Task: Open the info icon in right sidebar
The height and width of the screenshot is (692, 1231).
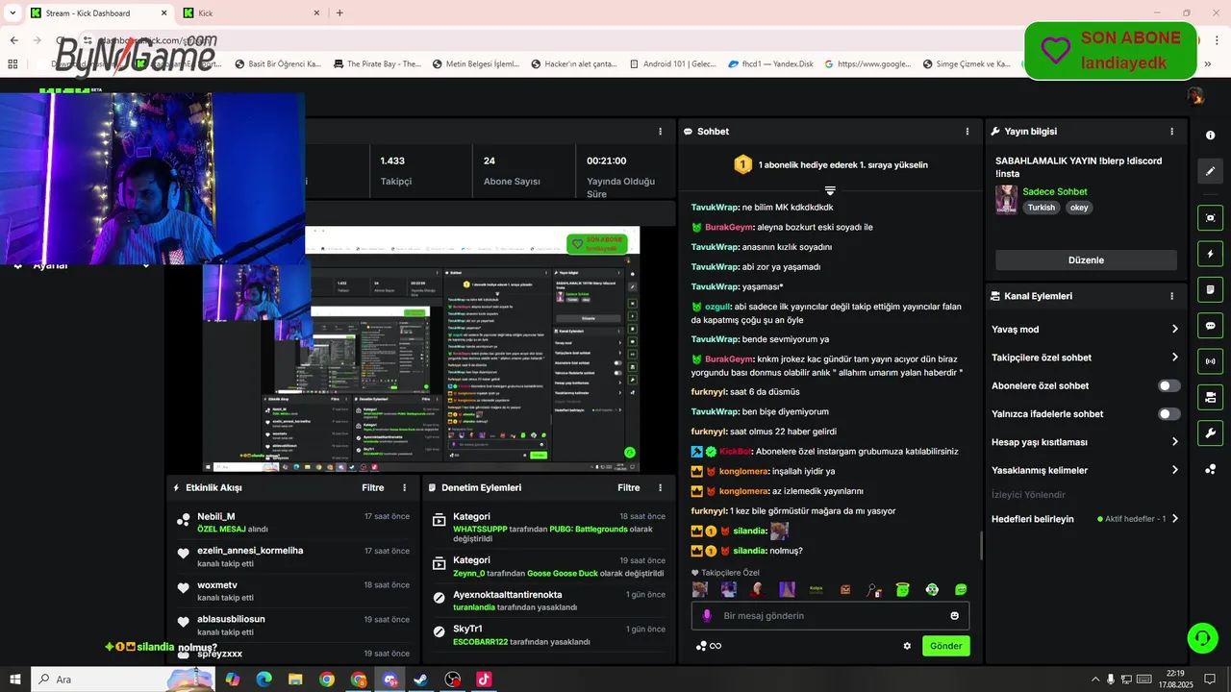Action: (x=1210, y=136)
